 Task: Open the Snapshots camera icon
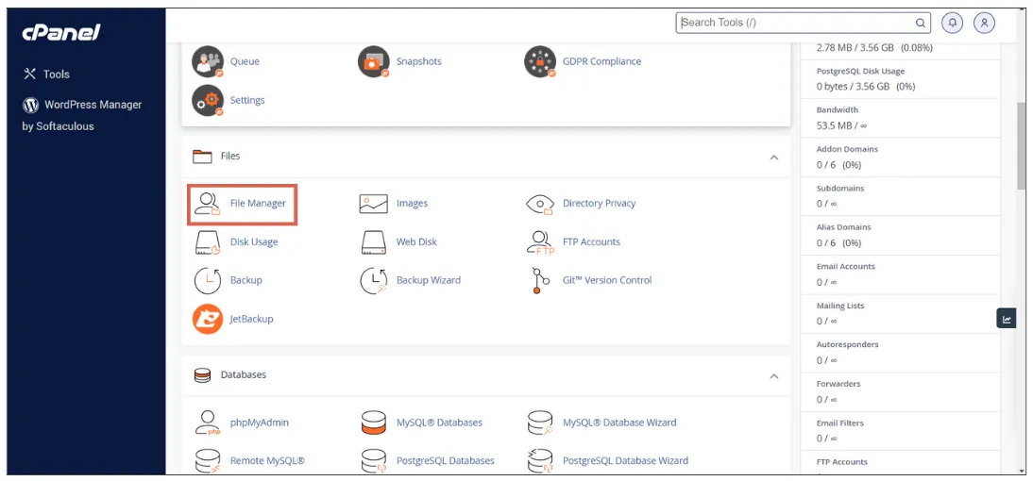click(374, 62)
